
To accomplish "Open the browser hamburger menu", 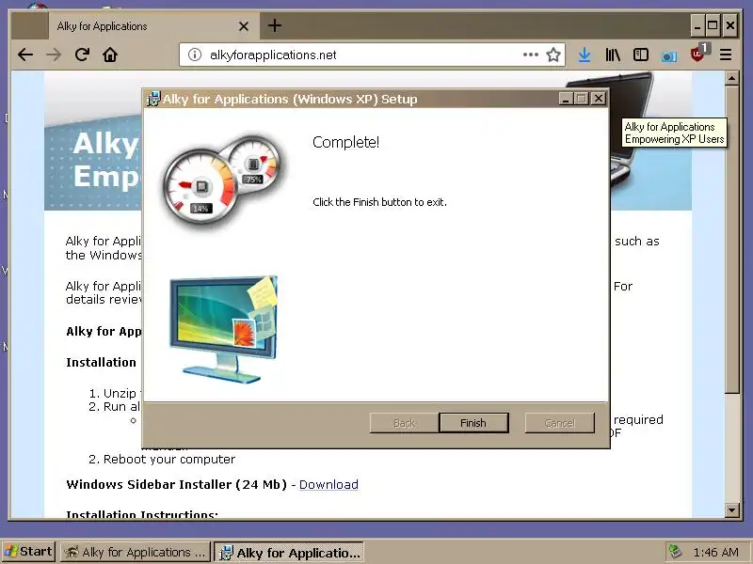I will pos(726,55).
